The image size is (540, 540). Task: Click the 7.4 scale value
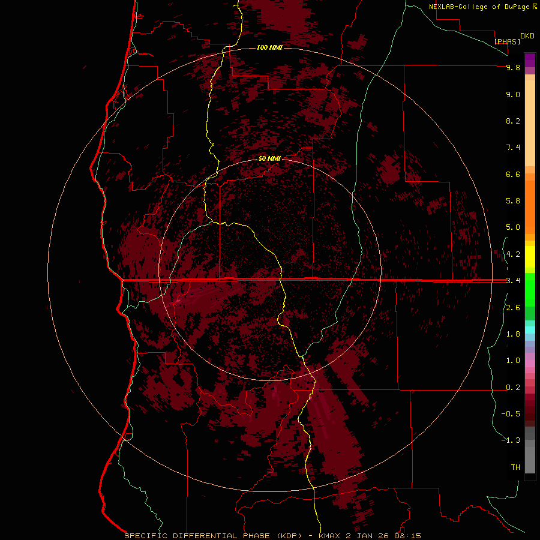pyautogui.click(x=513, y=148)
